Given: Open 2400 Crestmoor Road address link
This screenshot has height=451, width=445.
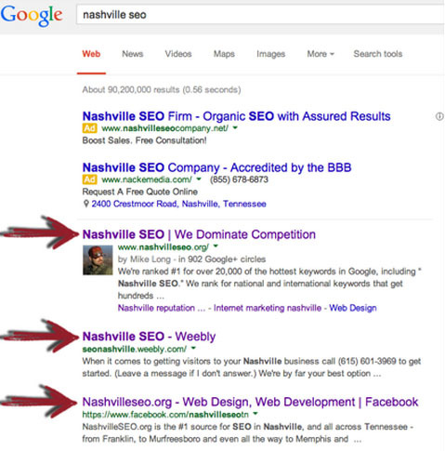Looking at the screenshot, I should [x=178, y=204].
